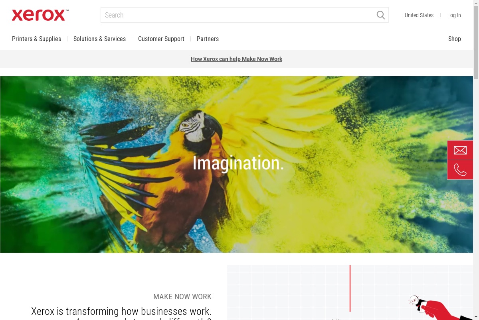Open the Partners menu
The height and width of the screenshot is (320, 479).
(x=208, y=39)
